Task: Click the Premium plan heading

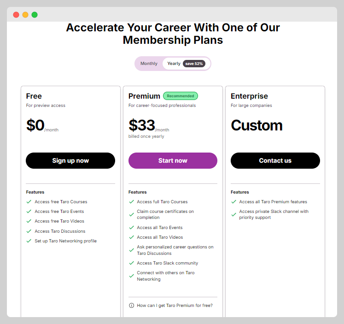Action: (144, 96)
